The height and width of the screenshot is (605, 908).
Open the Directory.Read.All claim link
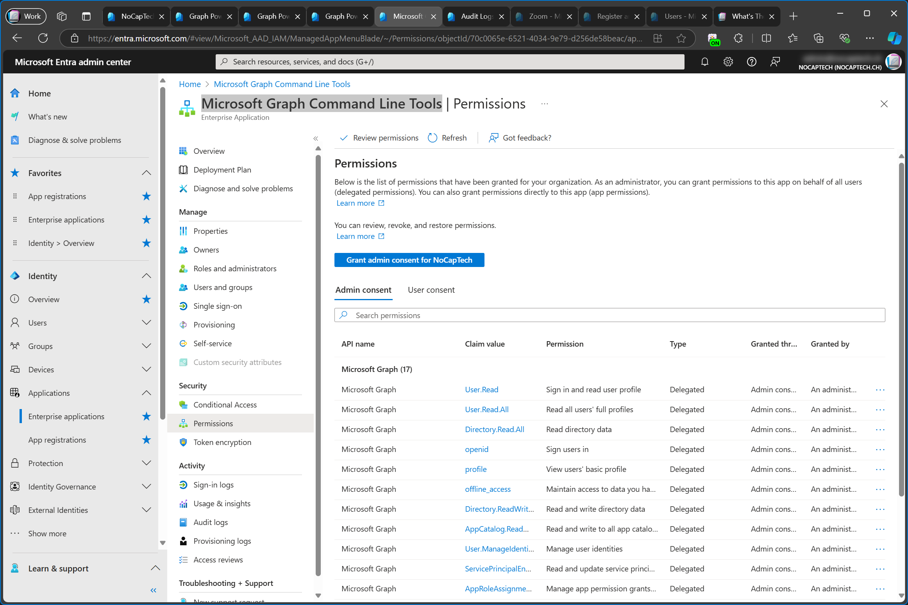494,429
